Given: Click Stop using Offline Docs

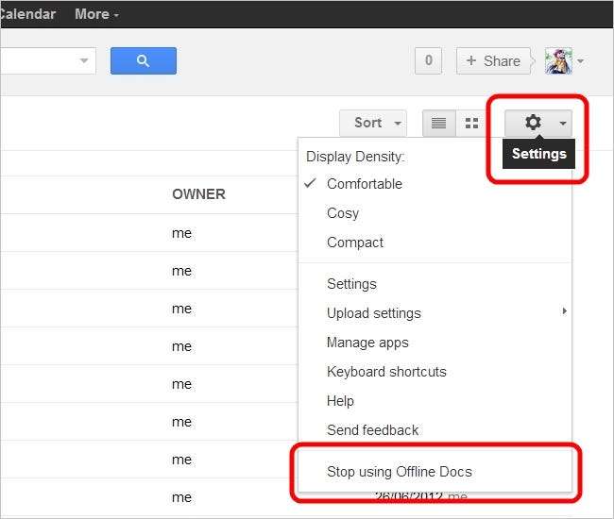Looking at the screenshot, I should click(x=399, y=471).
